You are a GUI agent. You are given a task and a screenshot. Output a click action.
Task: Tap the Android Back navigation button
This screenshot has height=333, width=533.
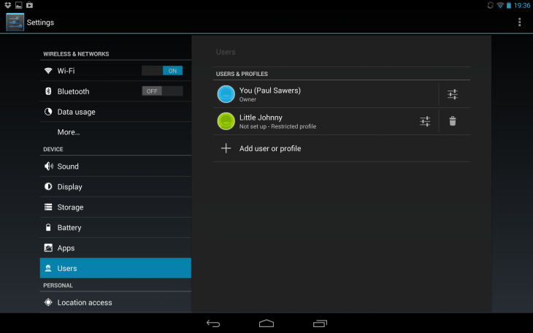point(213,324)
